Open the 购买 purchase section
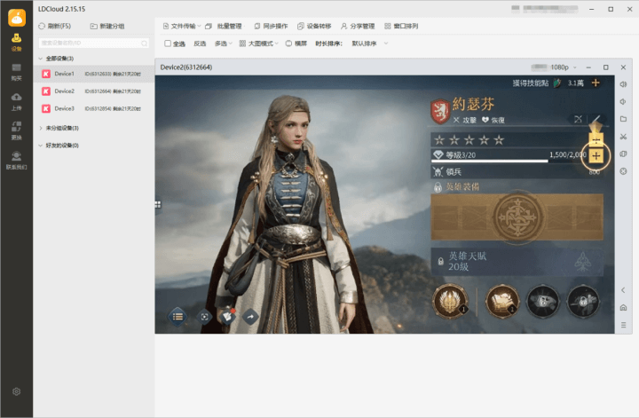 click(16, 72)
